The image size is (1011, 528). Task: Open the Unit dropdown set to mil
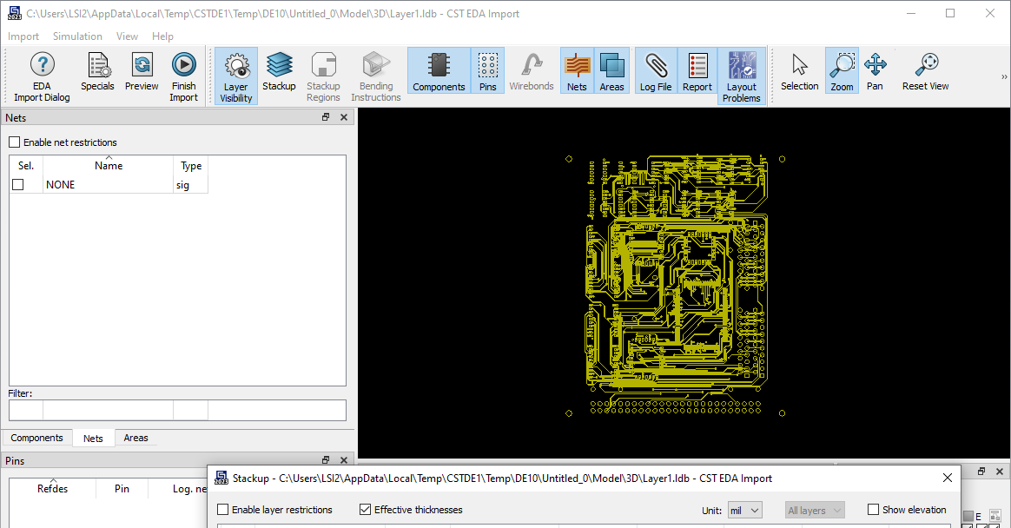point(744,510)
